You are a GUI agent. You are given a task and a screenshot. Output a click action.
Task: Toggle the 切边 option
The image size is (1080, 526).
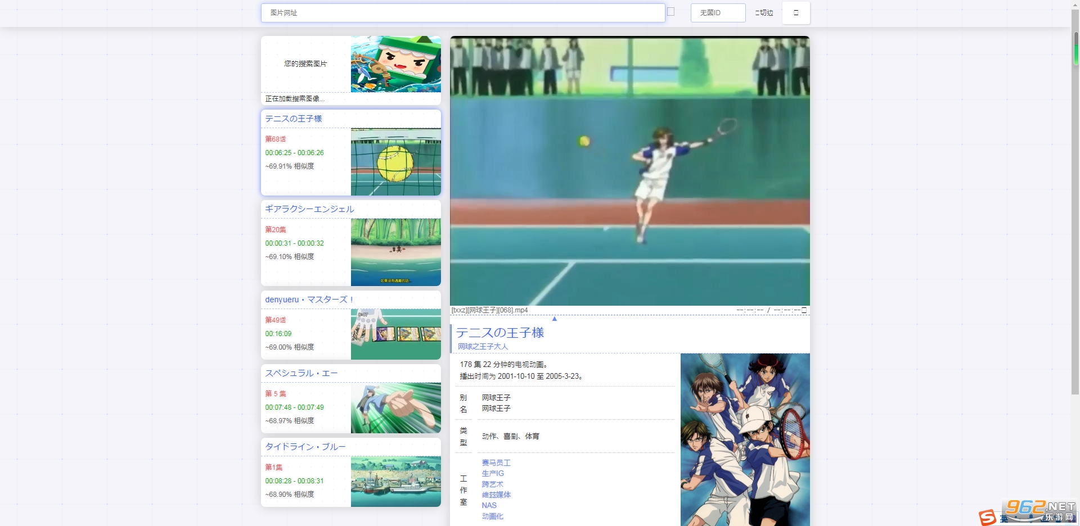[764, 13]
